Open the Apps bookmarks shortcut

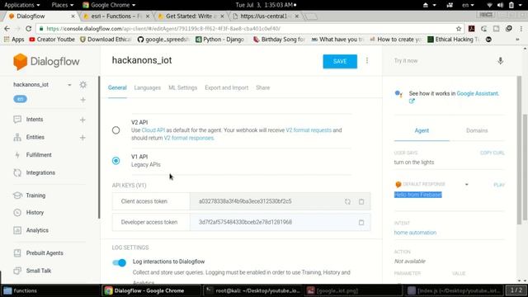click(x=14, y=40)
